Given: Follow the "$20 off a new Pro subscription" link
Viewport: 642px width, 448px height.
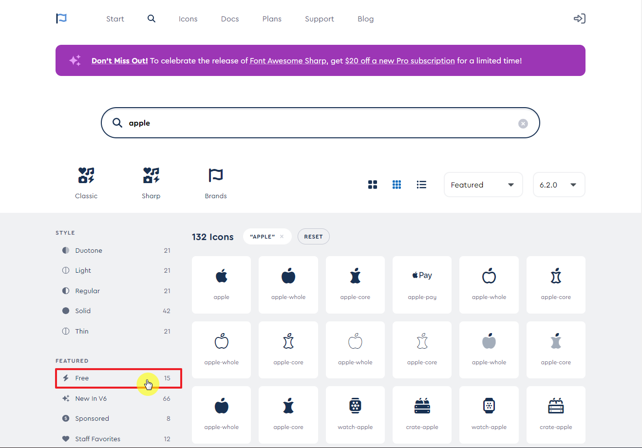Looking at the screenshot, I should [x=400, y=61].
